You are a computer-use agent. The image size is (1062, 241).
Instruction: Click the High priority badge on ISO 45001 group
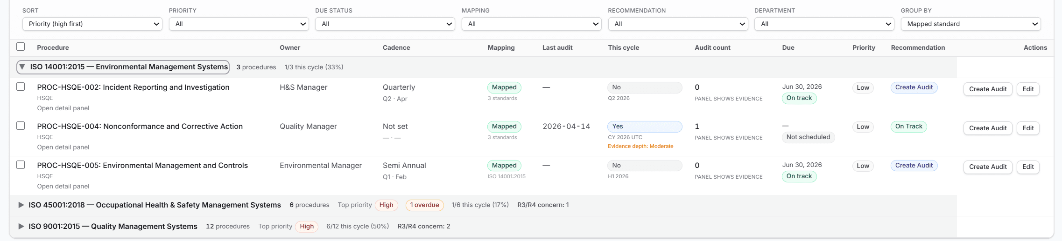click(x=386, y=205)
